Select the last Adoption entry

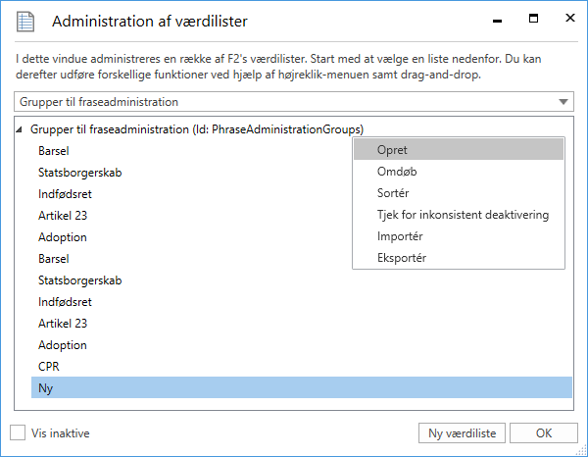tap(63, 345)
